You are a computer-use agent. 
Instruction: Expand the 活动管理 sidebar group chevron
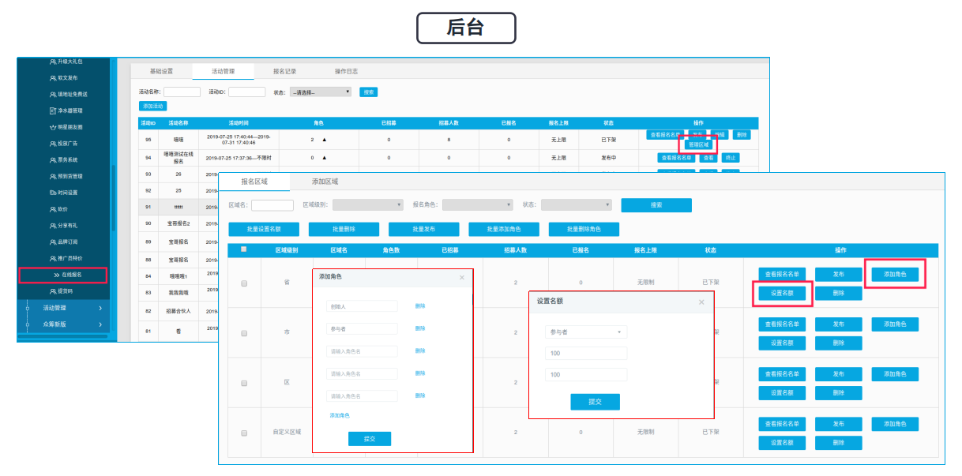pyautogui.click(x=100, y=308)
